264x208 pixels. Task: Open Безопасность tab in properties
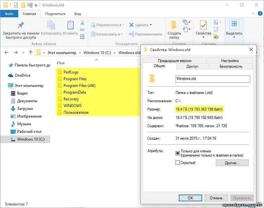point(231,66)
